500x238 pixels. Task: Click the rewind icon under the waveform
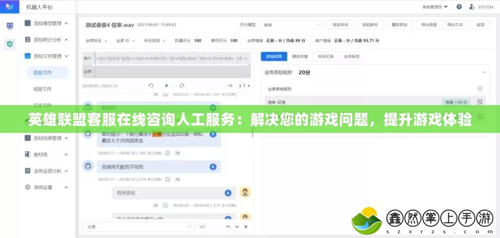click(x=151, y=86)
